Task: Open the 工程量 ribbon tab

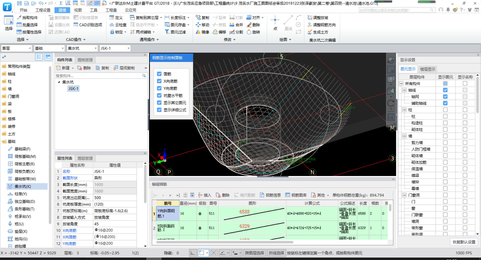Action: (111, 10)
